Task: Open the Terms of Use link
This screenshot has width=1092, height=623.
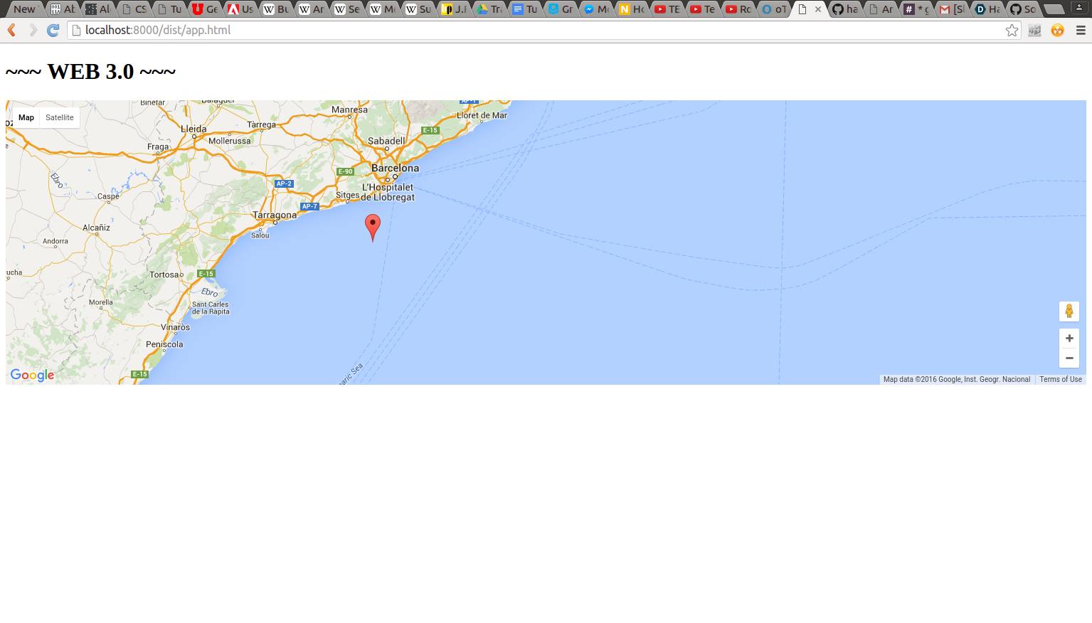Action: click(1061, 380)
